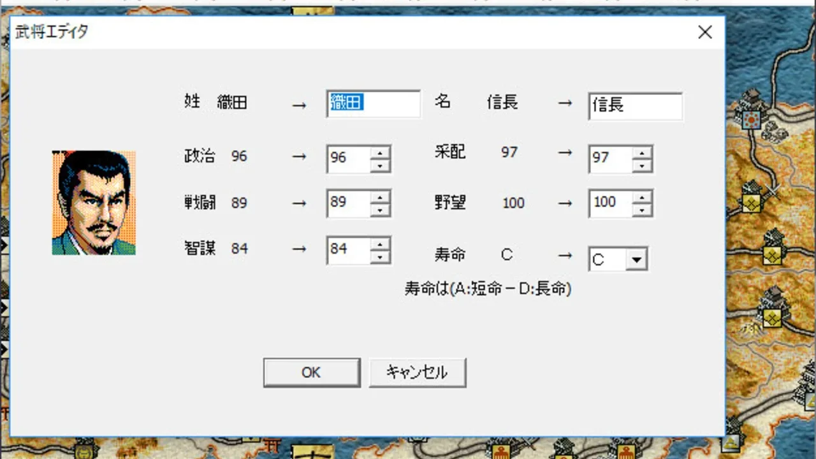Decrease the 采配 value with down arrow
816x459 pixels.
click(643, 166)
